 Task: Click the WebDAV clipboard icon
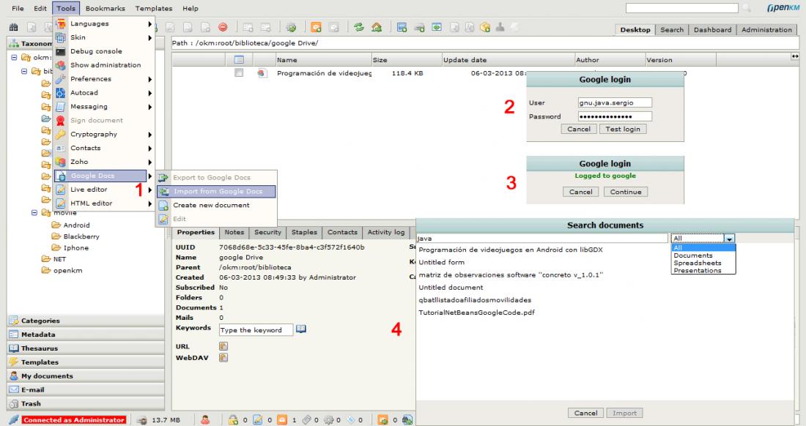click(x=223, y=358)
